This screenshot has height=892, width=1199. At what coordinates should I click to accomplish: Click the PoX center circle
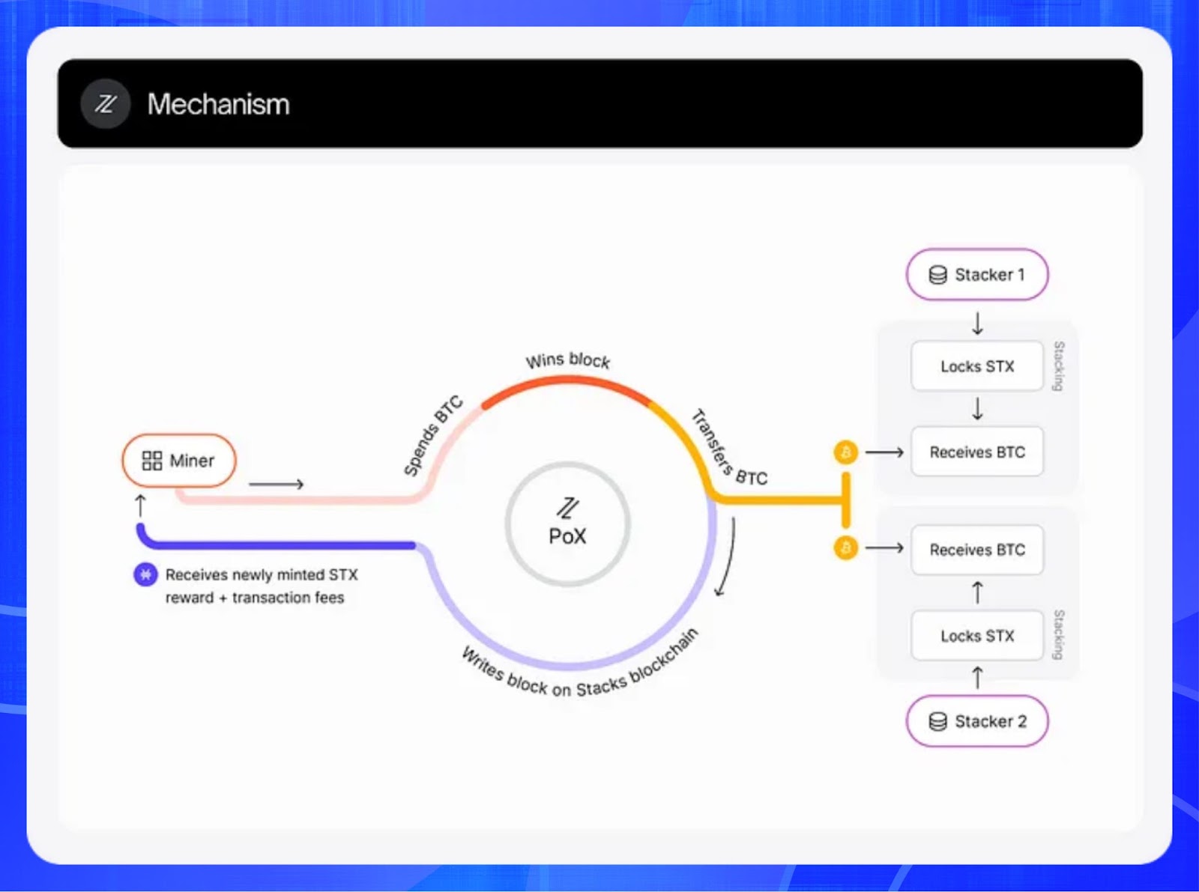[567, 524]
